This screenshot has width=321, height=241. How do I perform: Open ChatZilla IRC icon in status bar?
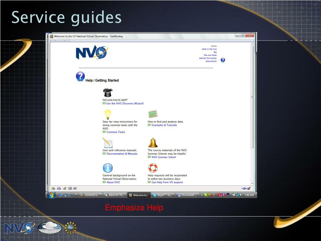tap(75, 188)
